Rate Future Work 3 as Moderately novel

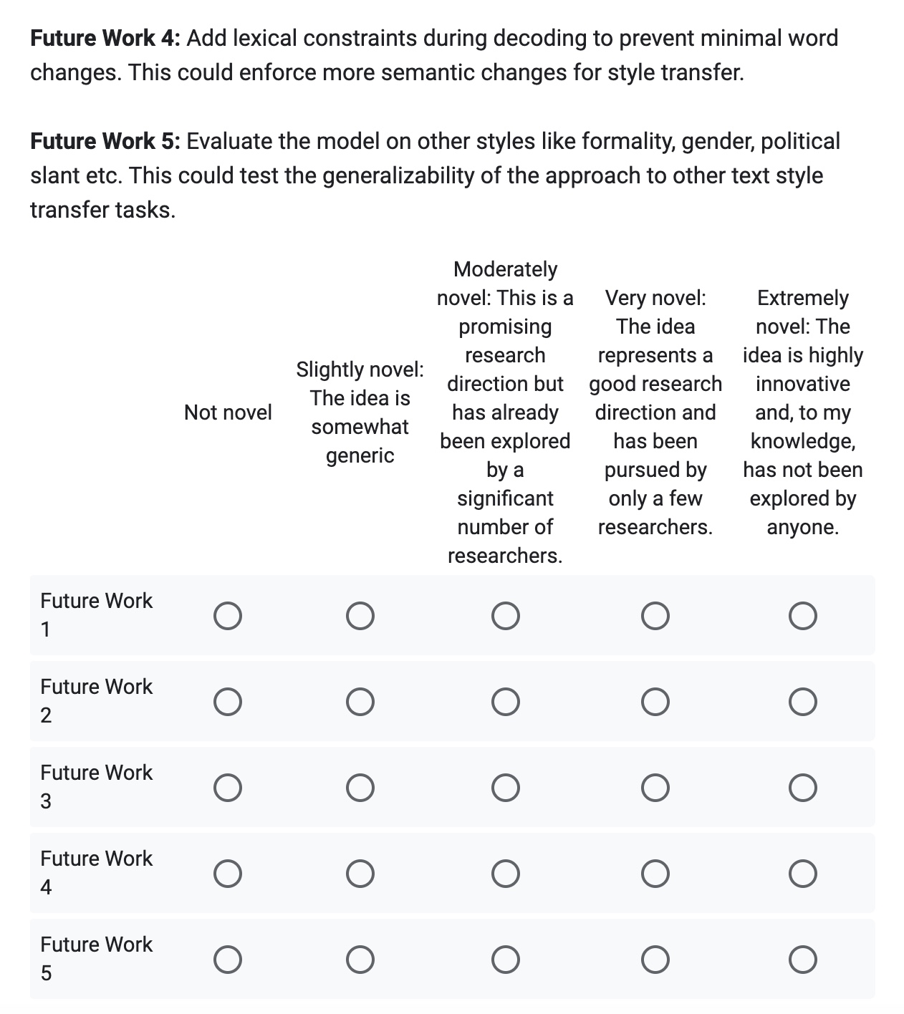(505, 788)
